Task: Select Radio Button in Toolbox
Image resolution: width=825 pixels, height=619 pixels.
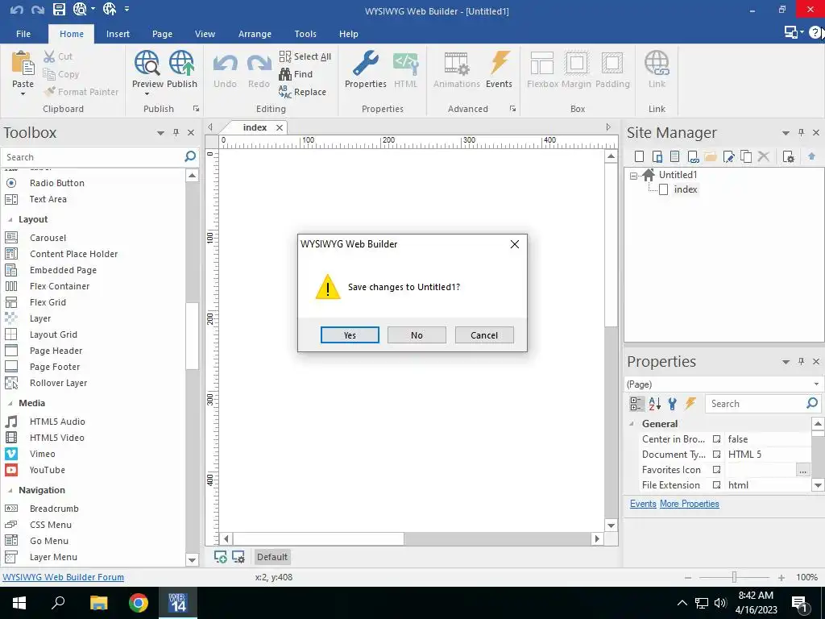Action: tap(57, 183)
